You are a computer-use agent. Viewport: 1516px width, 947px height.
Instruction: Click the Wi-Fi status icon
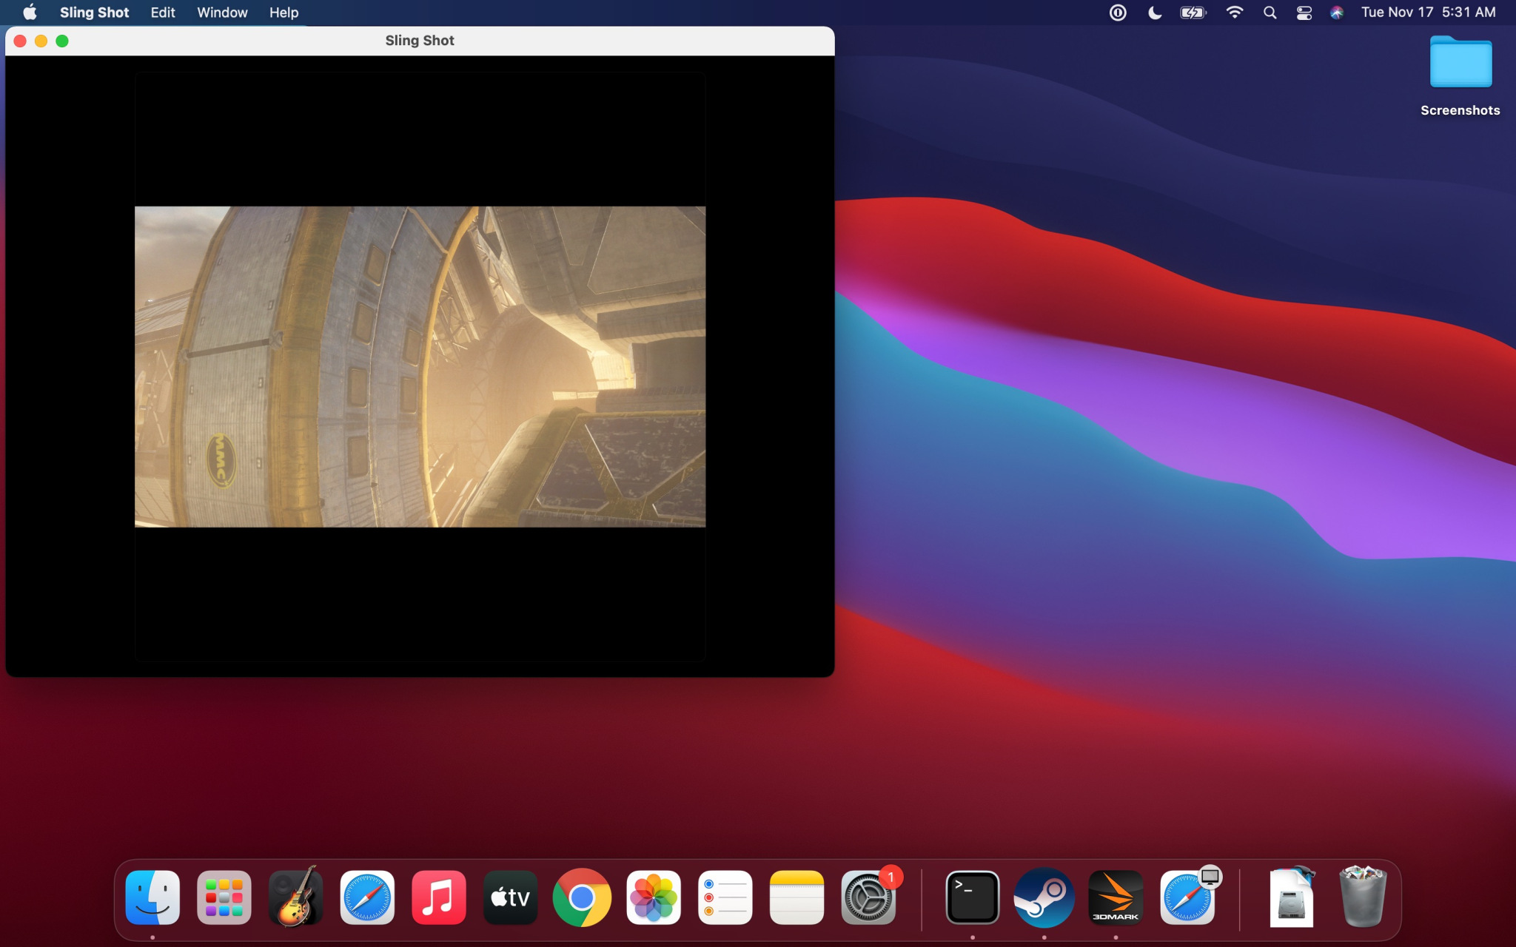pyautogui.click(x=1234, y=13)
